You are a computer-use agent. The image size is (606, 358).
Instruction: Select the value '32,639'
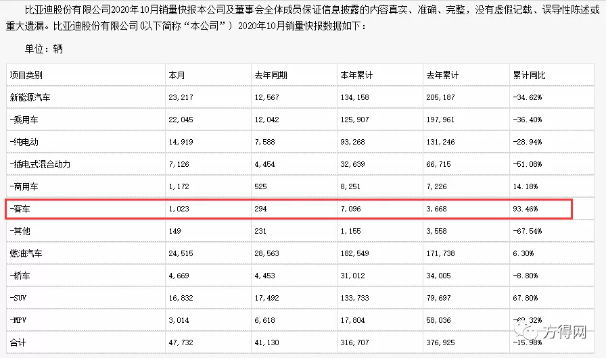tap(352, 164)
